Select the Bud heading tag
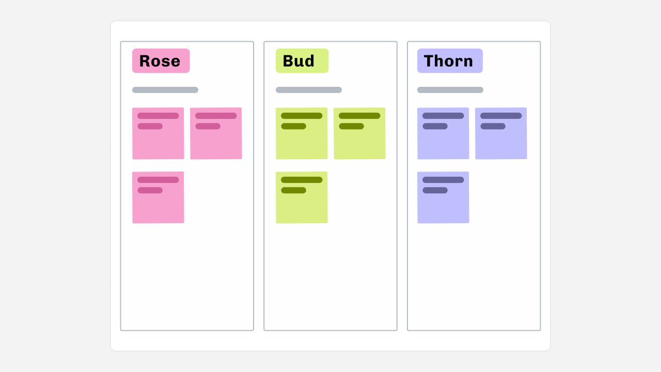This screenshot has height=372, width=661. (302, 61)
